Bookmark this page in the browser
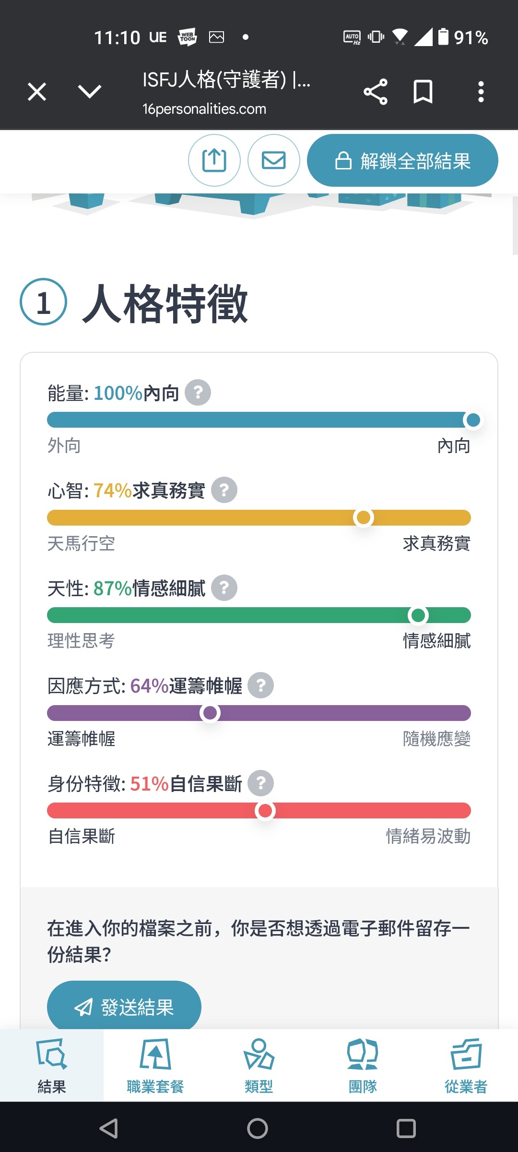 point(423,92)
